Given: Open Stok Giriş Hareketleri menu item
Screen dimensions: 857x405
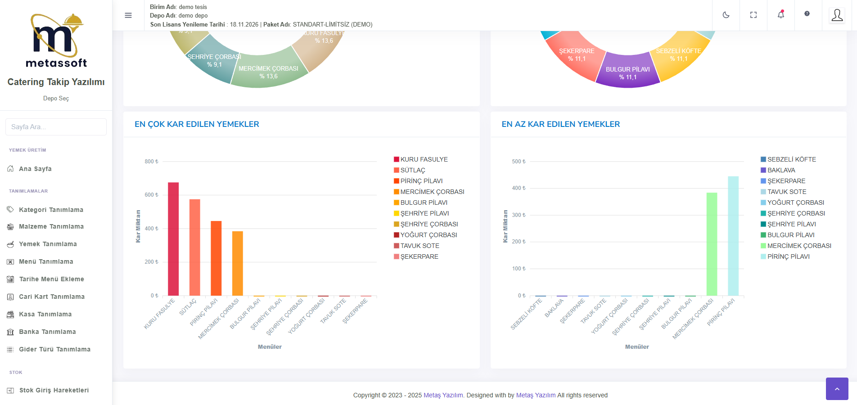Looking at the screenshot, I should pyautogui.click(x=54, y=390).
